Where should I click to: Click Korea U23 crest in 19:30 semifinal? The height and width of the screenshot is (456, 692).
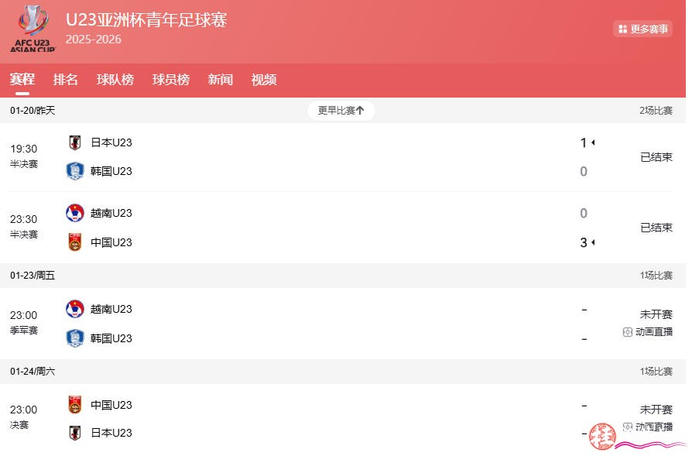74,171
